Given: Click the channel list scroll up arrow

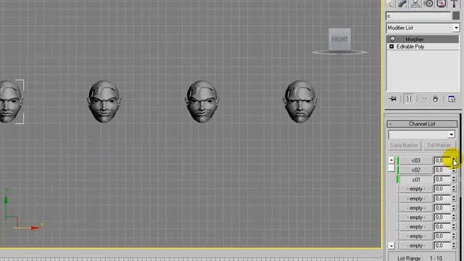Looking at the screenshot, I should 391,160.
